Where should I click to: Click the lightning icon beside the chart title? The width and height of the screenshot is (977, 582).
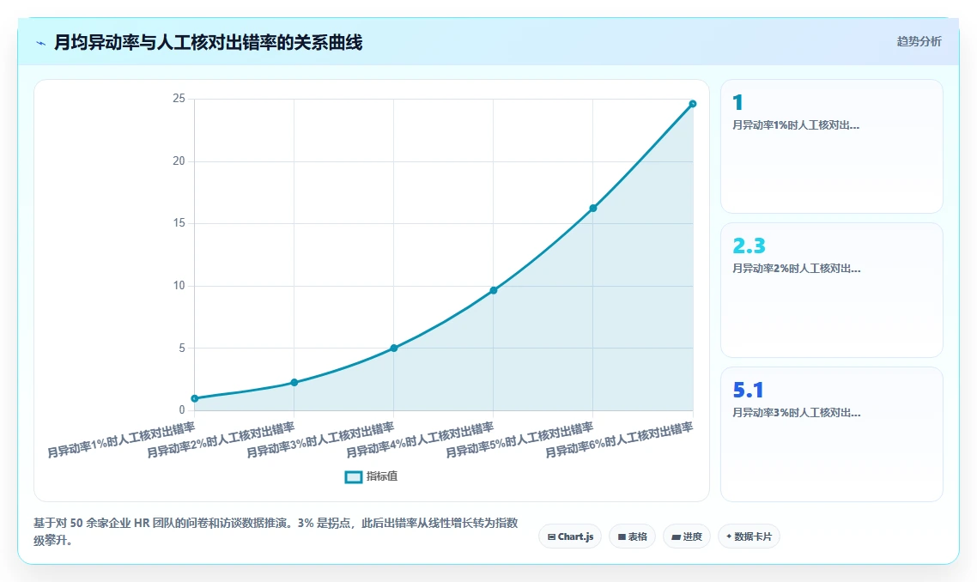41,43
